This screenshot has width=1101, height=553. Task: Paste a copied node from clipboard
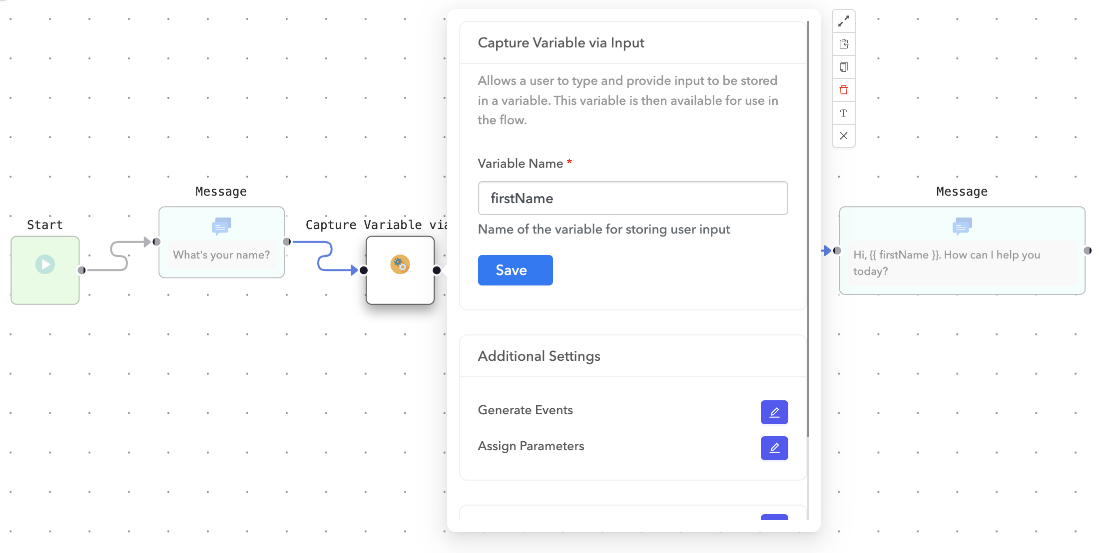[844, 44]
